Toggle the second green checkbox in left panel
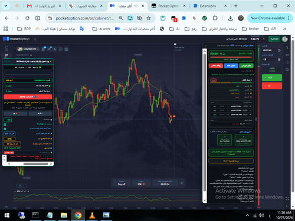This screenshot has width=295, height=221. 5,129
